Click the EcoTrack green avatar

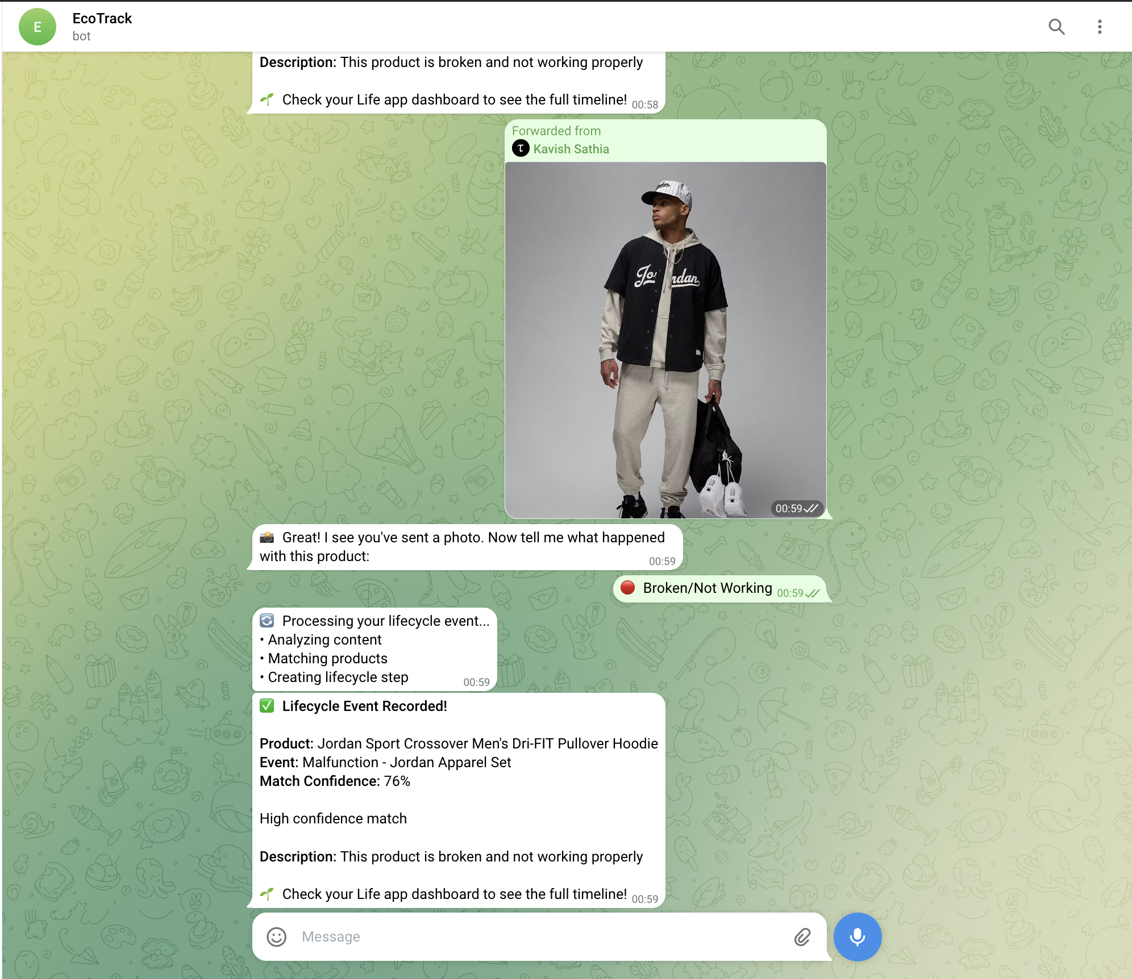coord(38,27)
